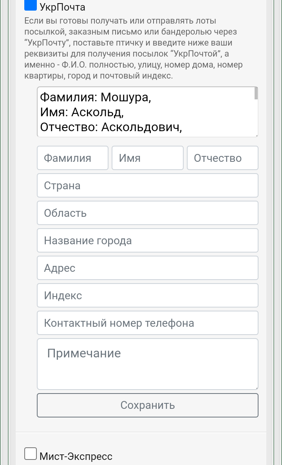Click the Примечание textarea resize handle

coord(256,388)
